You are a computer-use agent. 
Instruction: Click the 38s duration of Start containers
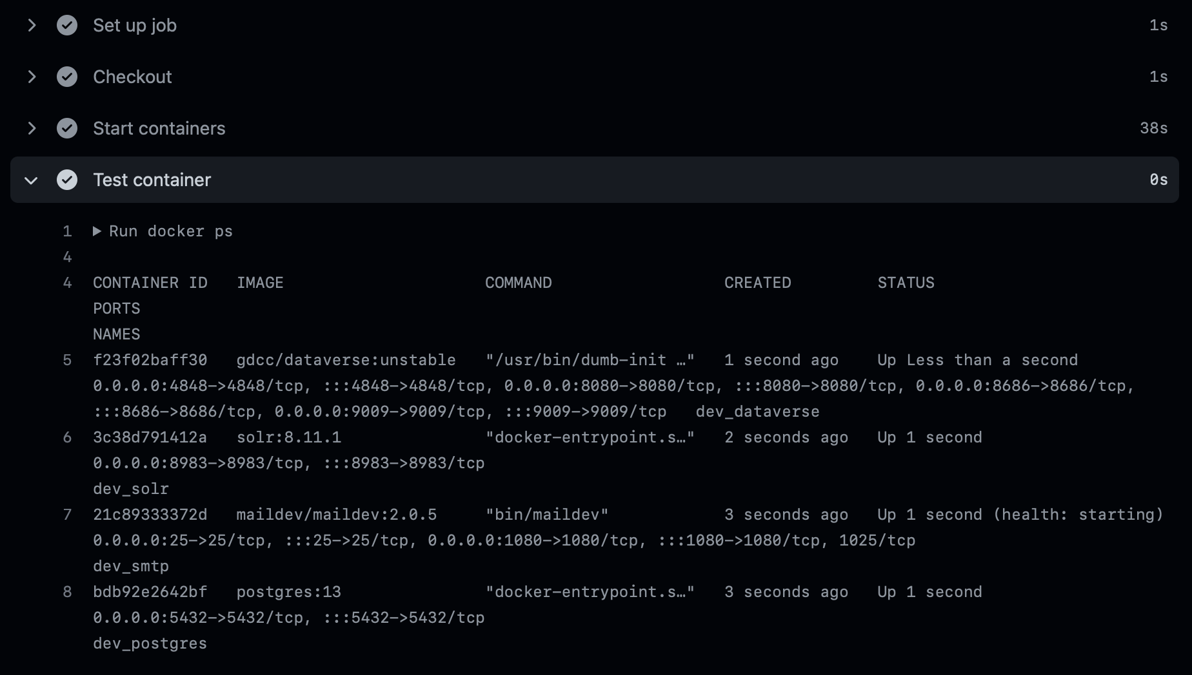1153,128
